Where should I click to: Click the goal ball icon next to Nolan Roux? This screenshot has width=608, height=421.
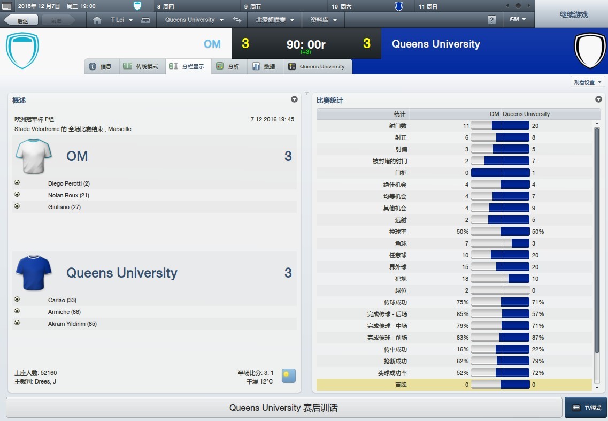pyautogui.click(x=17, y=194)
